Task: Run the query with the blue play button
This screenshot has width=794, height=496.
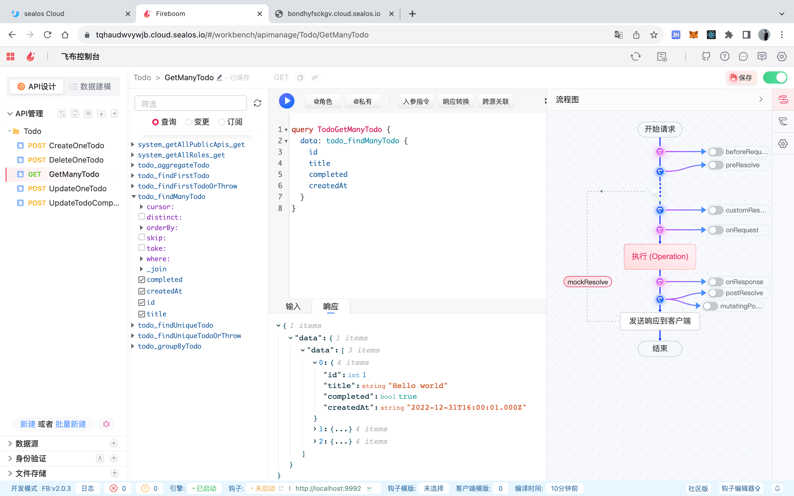Action: (286, 101)
